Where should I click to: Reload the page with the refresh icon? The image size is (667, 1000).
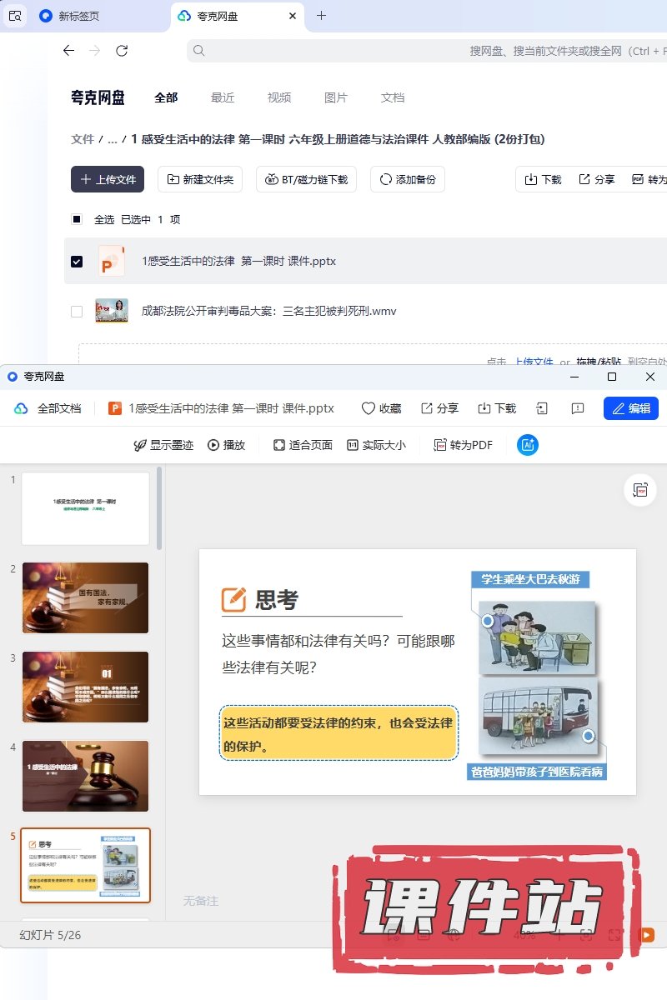122,51
